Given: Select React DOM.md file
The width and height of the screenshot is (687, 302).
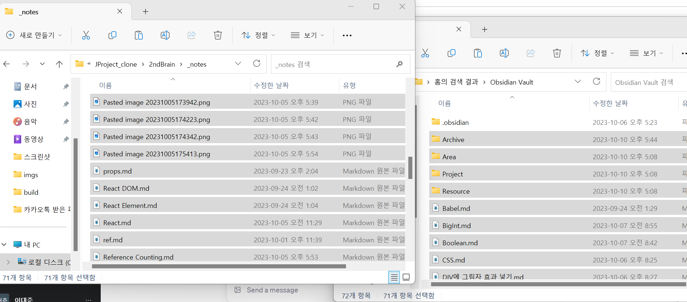Looking at the screenshot, I should tap(248, 188).
